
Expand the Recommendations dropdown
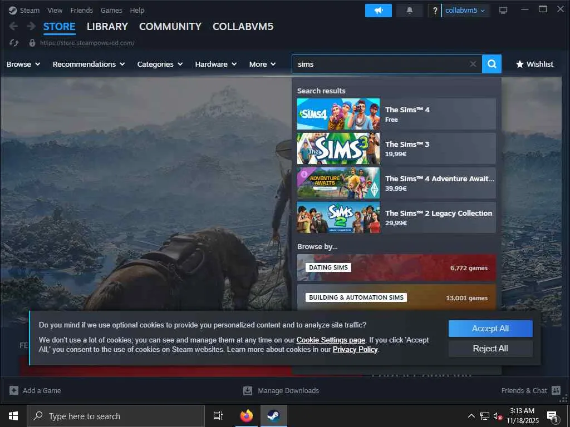point(89,64)
